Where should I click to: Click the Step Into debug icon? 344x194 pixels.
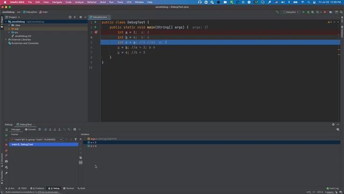pyautogui.click(x=50, y=129)
